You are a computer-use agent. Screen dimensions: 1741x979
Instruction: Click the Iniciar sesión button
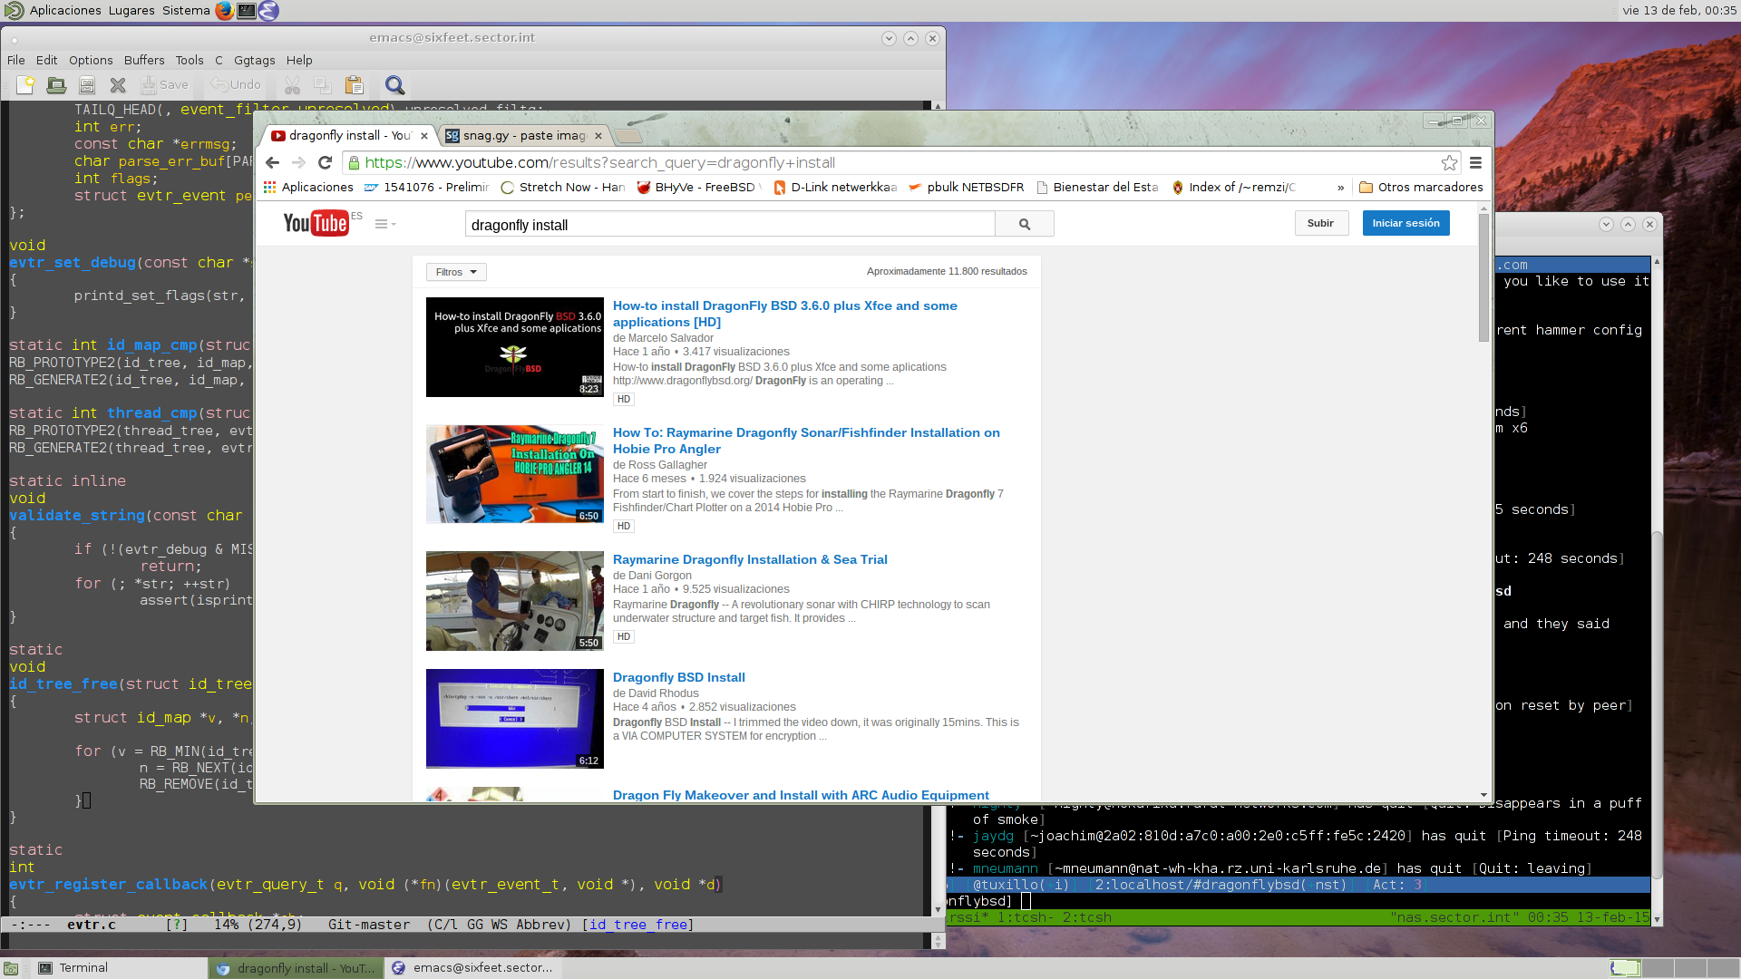[1405, 223]
